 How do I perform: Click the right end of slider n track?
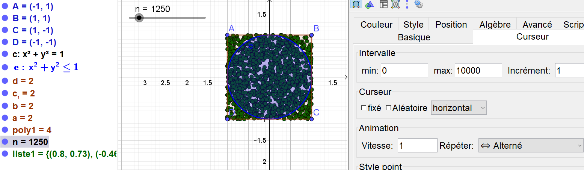click(205, 18)
